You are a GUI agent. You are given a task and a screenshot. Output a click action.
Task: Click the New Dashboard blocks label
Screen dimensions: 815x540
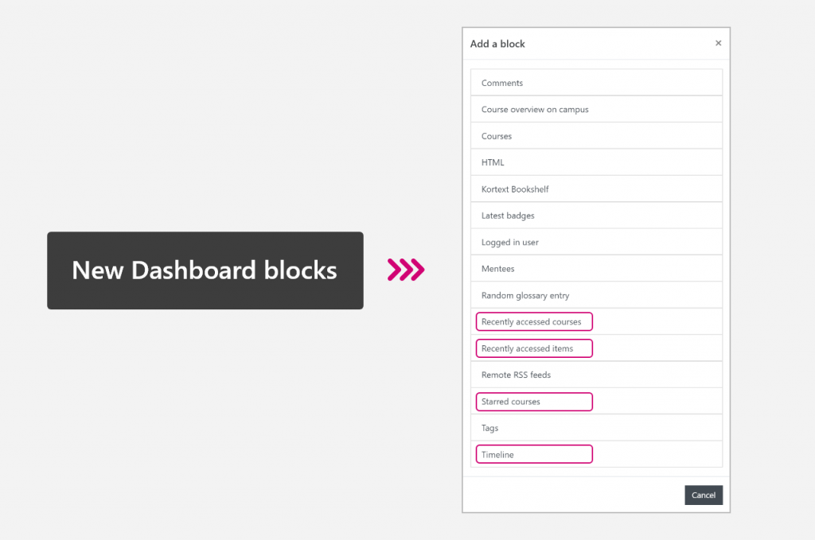(205, 270)
